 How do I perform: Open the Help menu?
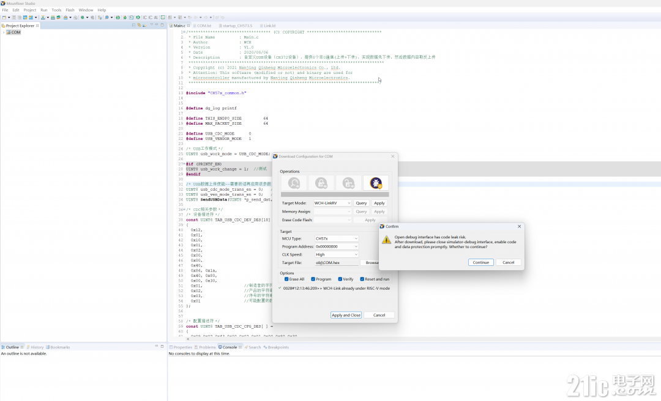(x=102, y=10)
